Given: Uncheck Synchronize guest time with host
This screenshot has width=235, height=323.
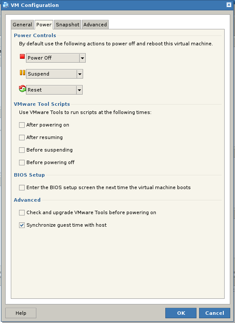Looking at the screenshot, I should (x=22, y=225).
